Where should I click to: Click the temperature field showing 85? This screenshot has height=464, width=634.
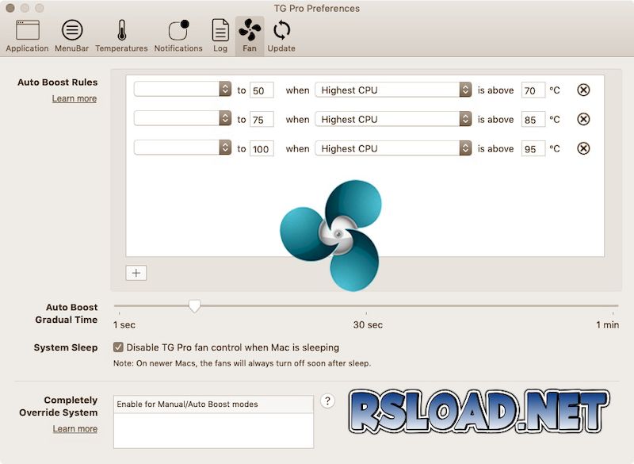(533, 119)
